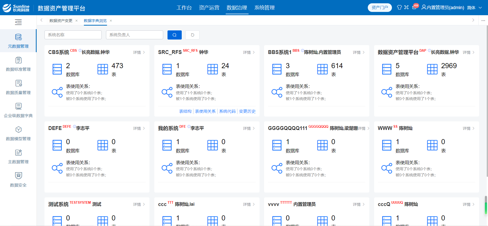Open the 工作台 top menu
This screenshot has width=488, height=226.
coord(184,8)
